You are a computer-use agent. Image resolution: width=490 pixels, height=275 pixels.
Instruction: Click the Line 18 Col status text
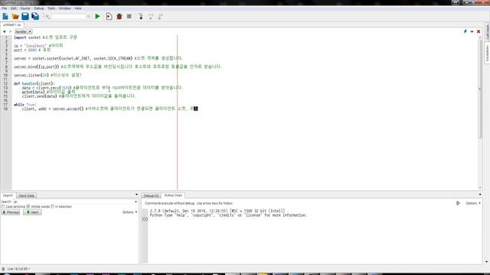click(x=18, y=269)
